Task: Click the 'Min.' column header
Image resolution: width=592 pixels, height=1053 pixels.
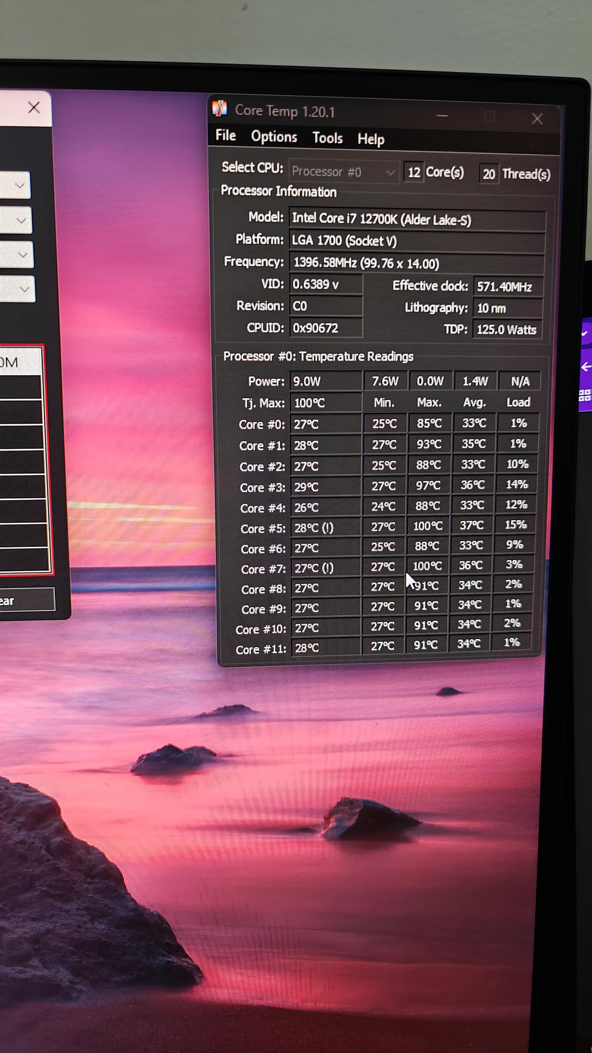Action: [384, 403]
